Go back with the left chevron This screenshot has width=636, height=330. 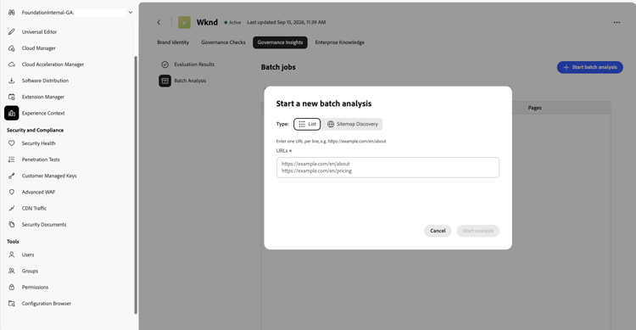coord(159,22)
